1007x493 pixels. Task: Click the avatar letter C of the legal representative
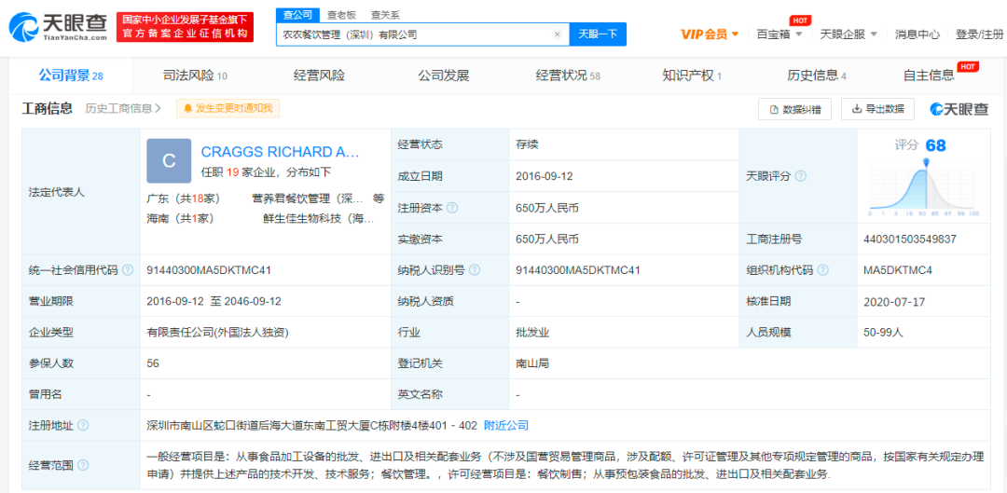[x=169, y=160]
